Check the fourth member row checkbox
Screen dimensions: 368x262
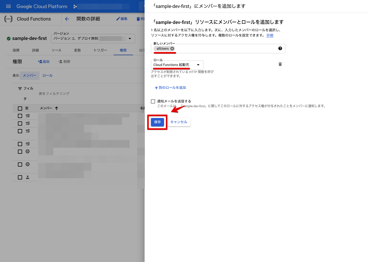(20, 144)
